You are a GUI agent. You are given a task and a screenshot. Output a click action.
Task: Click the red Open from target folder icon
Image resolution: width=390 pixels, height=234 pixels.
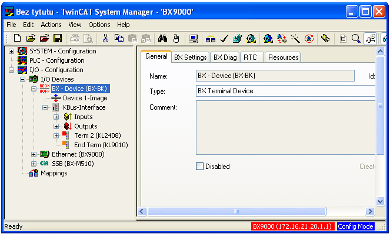pyautogui.click(x=45, y=39)
